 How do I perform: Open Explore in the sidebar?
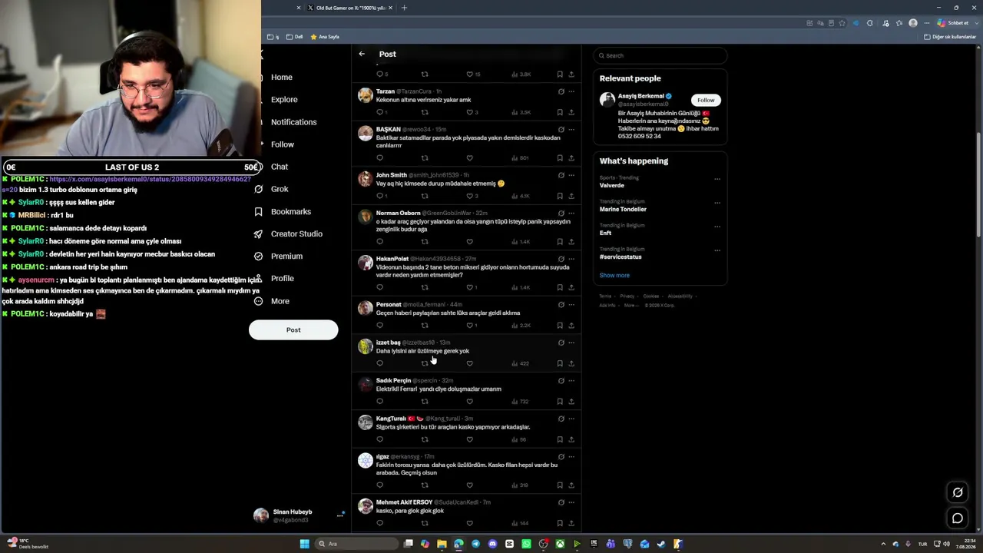pos(283,100)
